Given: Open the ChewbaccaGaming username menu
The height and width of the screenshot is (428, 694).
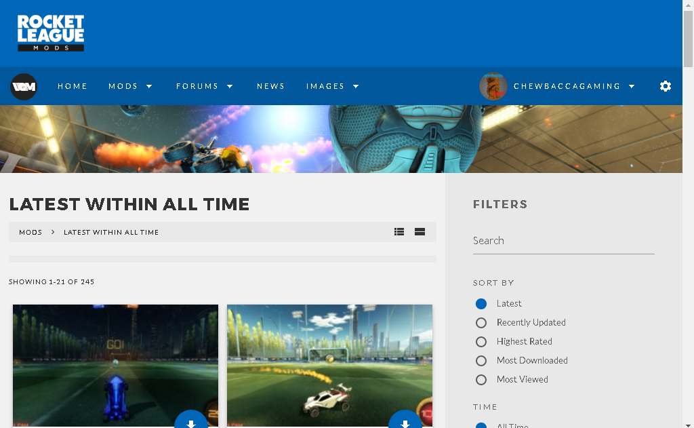Looking at the screenshot, I should coord(567,86).
